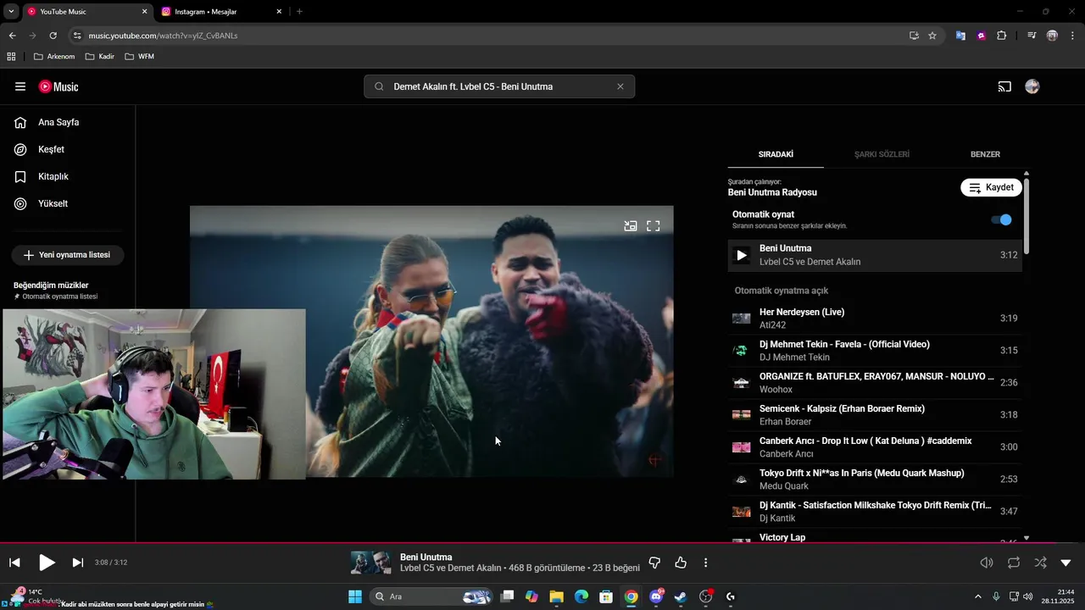Open the Arkenom bookmarks folder
This screenshot has height=610, width=1085.
click(x=54, y=57)
